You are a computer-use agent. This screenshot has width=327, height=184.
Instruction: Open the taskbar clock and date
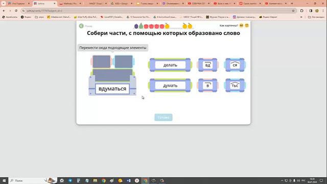[x=312, y=180]
